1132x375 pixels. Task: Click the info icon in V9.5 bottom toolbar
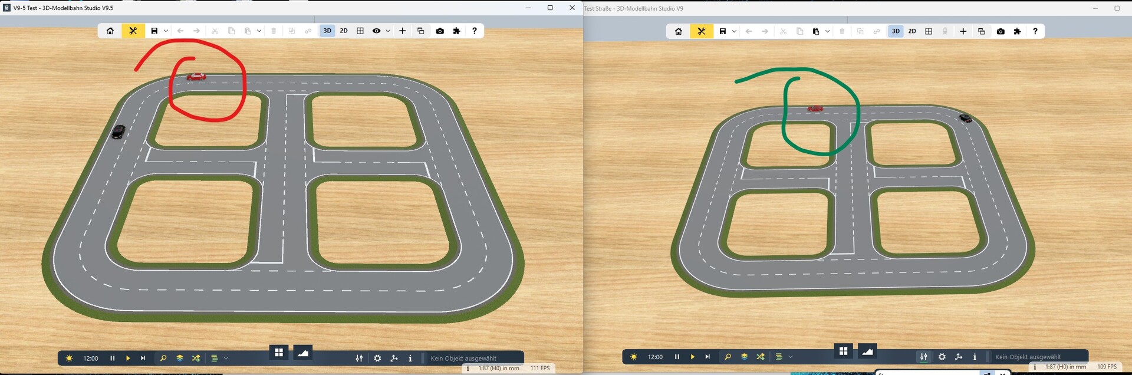(x=410, y=358)
